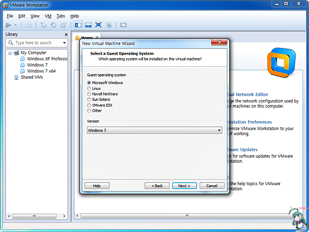Viewport: 309px width, 232px height.
Task: Click the Full Screen toolbar icon
Action: [x=98, y=25]
